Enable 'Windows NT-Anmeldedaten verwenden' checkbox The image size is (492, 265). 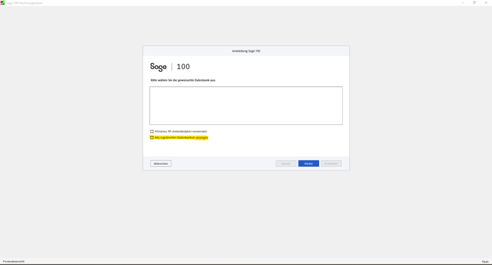tap(152, 131)
